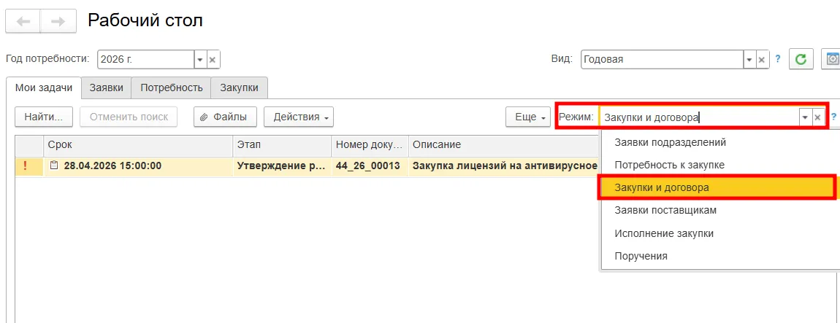Go forward with the right arrow button
This screenshot has width=840, height=323.
pyautogui.click(x=58, y=22)
